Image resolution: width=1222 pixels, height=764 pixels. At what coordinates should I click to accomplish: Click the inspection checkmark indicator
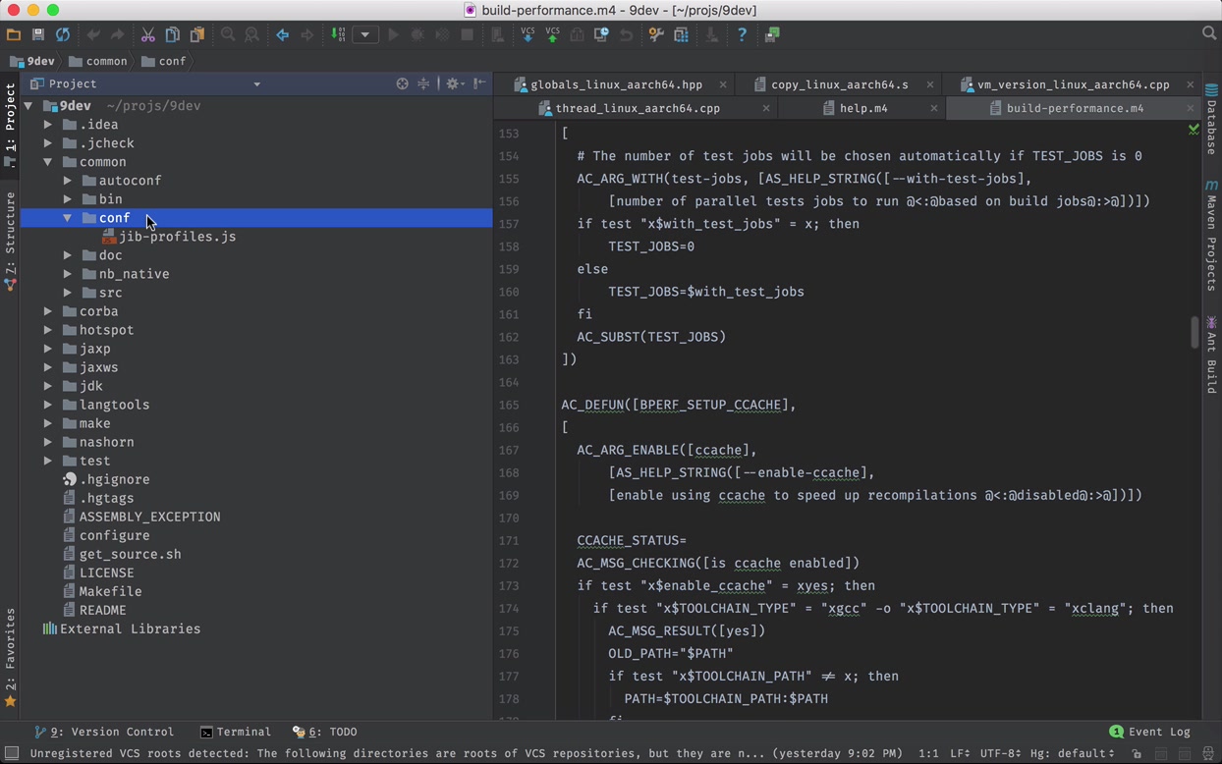point(1194,129)
